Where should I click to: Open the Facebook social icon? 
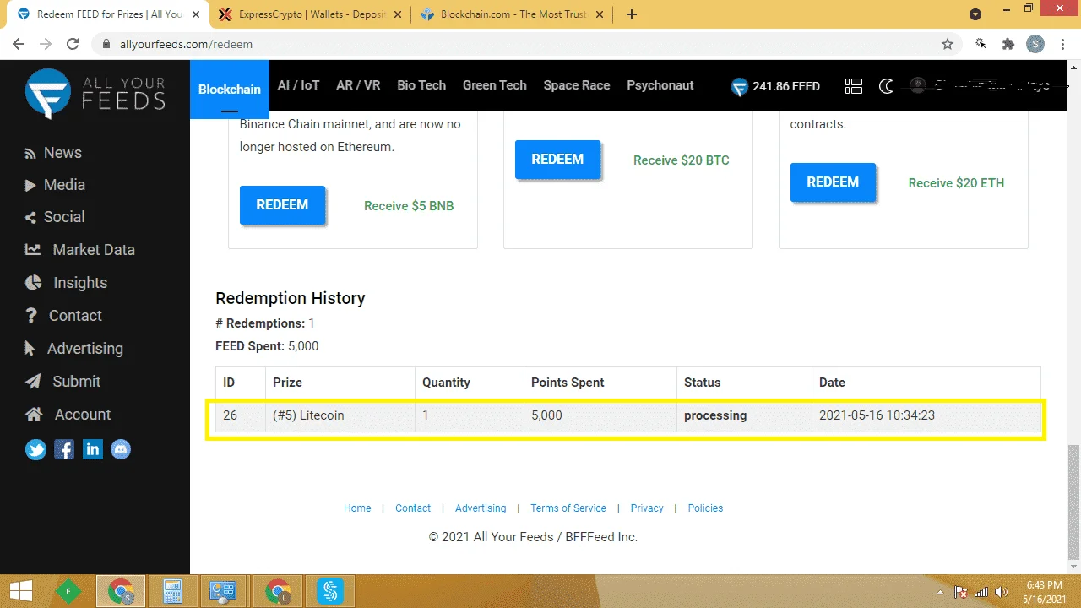click(x=64, y=449)
